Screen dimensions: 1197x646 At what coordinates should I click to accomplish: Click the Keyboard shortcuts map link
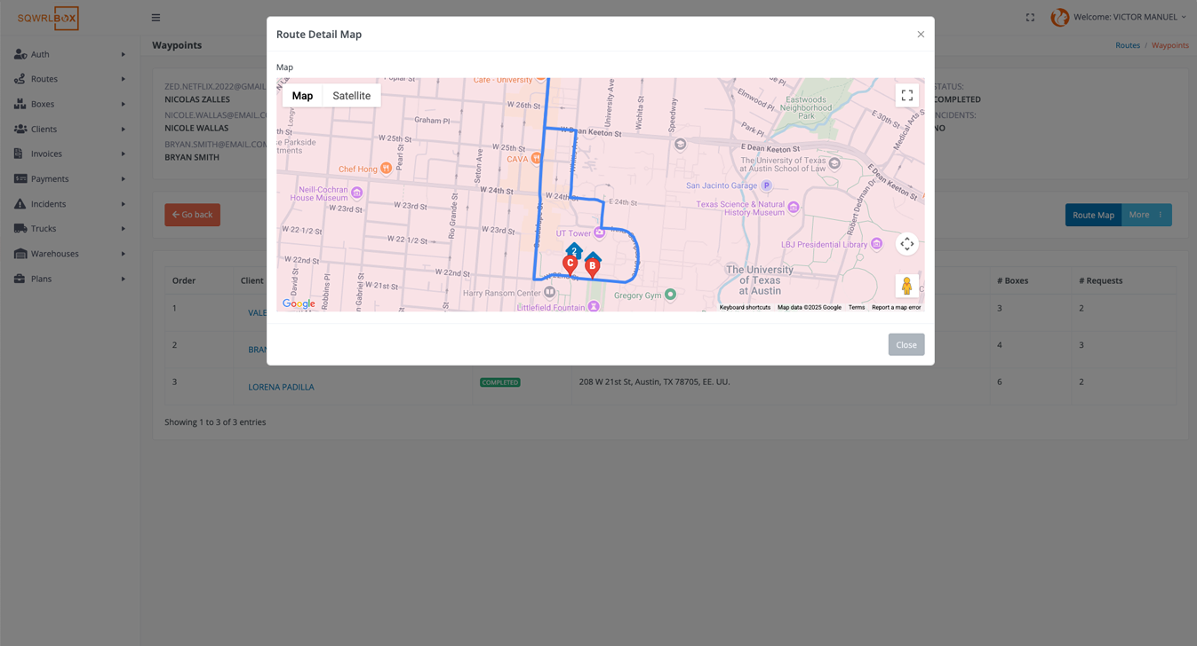[745, 308]
